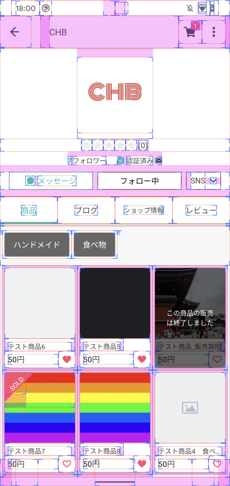Viewport: 230px width, 486px height.
Task: Like テスト商品4 食べ… with heart outline
Action: [x=217, y=464]
